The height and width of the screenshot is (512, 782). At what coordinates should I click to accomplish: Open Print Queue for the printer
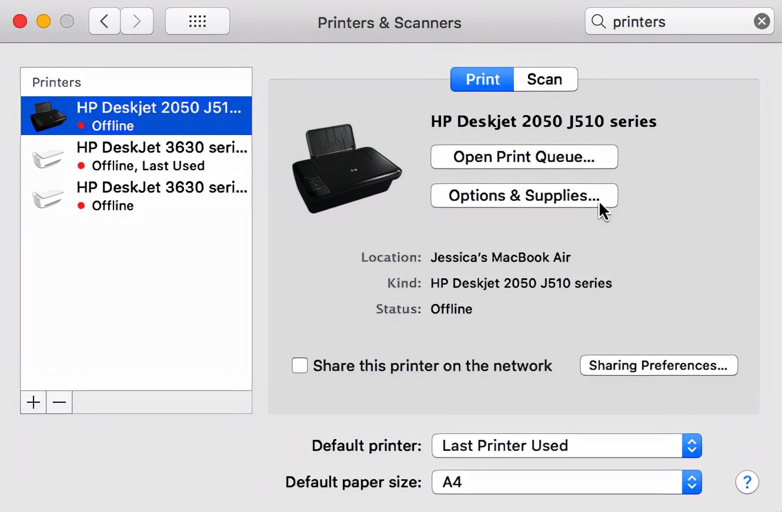tap(524, 157)
